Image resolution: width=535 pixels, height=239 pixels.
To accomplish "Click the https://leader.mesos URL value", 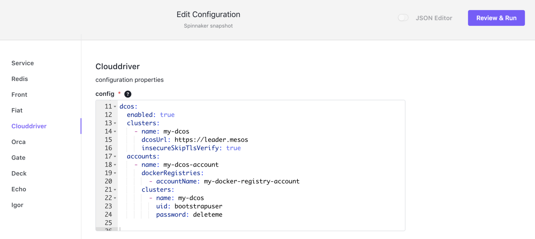I will pos(211,140).
